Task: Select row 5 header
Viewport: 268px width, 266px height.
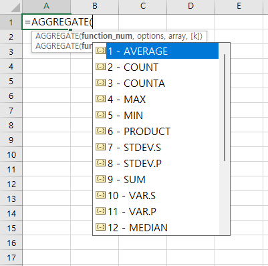Action: coord(11,81)
